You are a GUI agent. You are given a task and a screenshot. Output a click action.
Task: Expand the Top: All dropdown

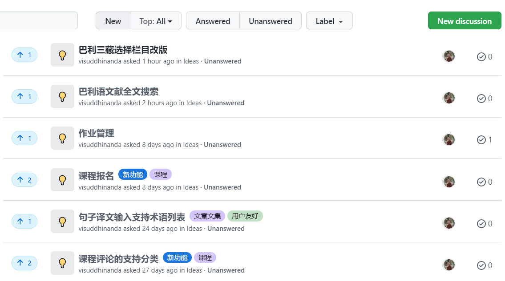coord(156,21)
